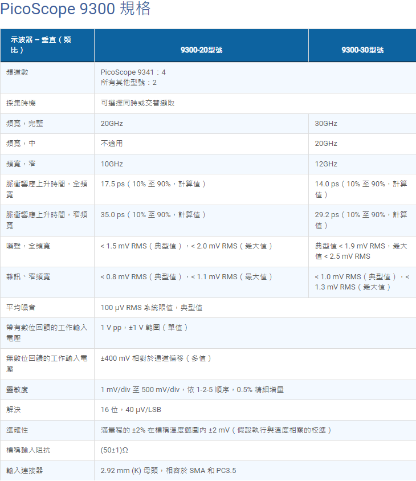Viewport: 416px width, 481px height.
Task: Click the '30GHz' bandwidth value
Action: pos(326,123)
